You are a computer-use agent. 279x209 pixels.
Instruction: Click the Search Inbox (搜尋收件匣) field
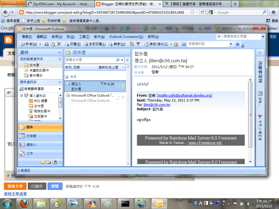(90, 60)
